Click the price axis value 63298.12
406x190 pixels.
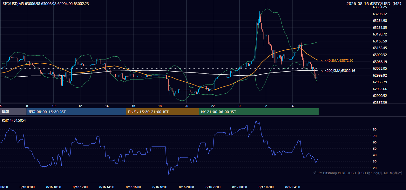click(380, 14)
